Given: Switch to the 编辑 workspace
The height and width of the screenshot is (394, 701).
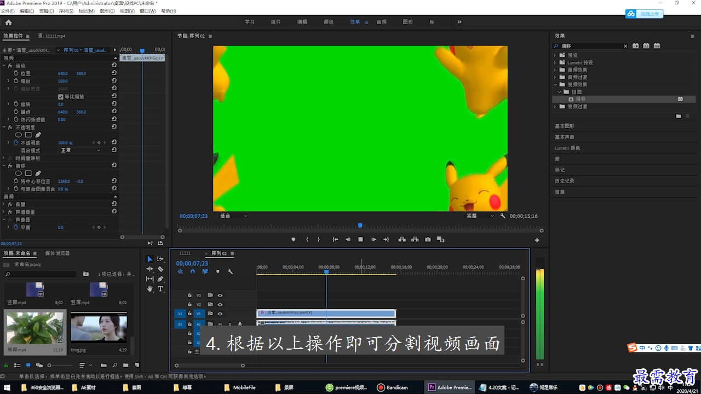Looking at the screenshot, I should (302, 22).
